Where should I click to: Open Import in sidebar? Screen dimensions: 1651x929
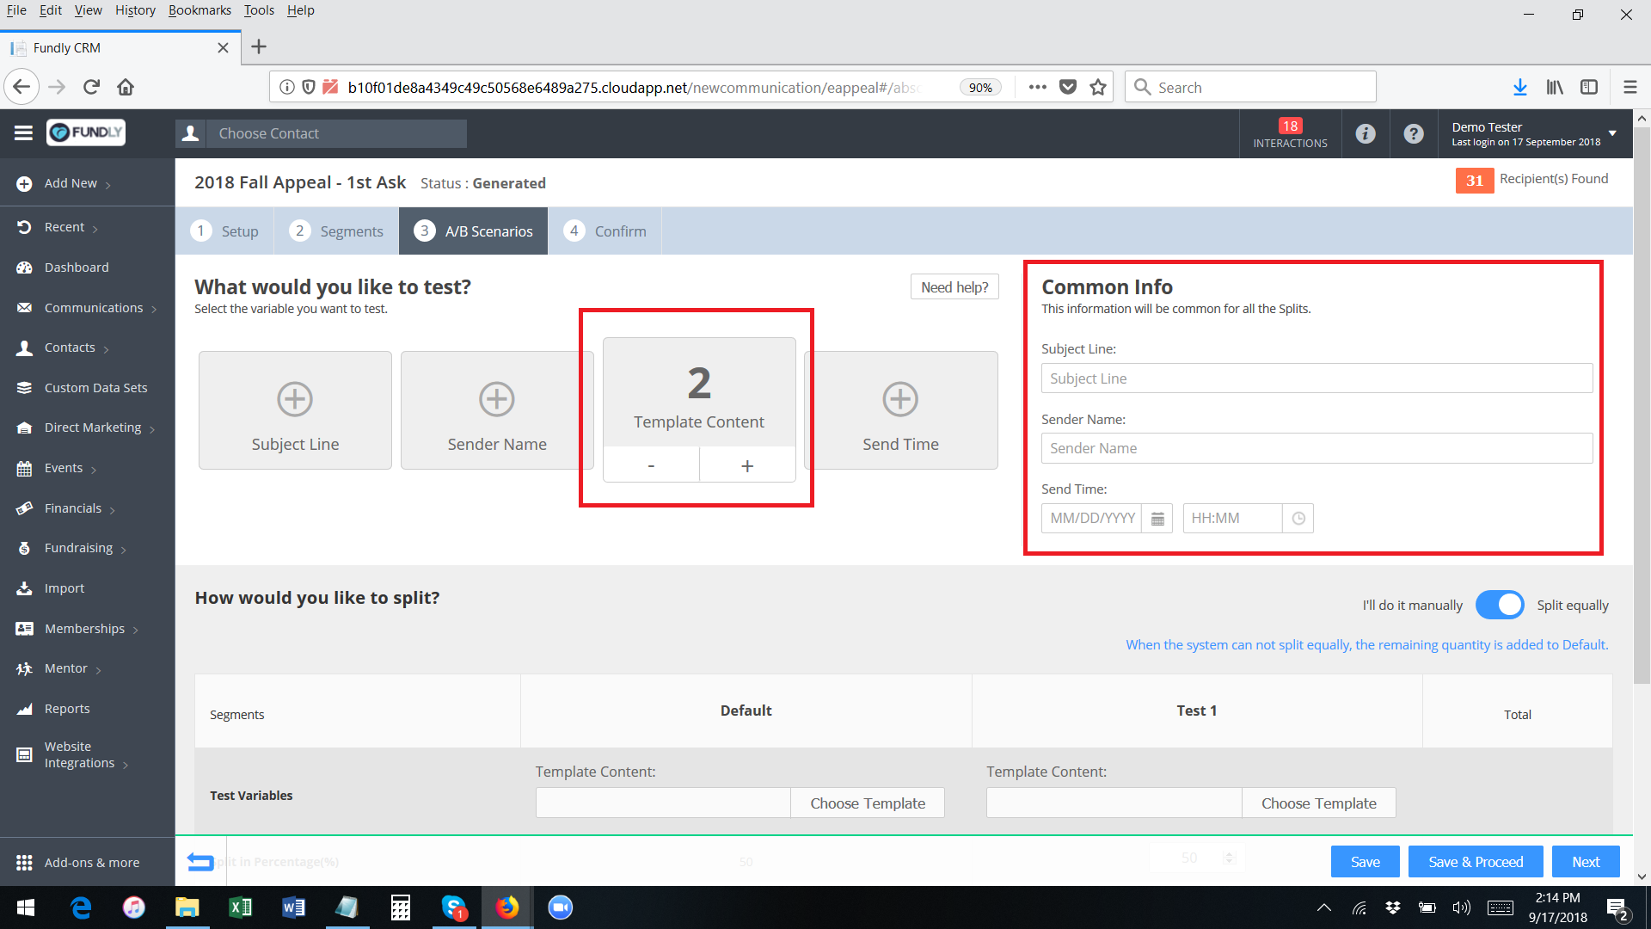[x=64, y=588]
